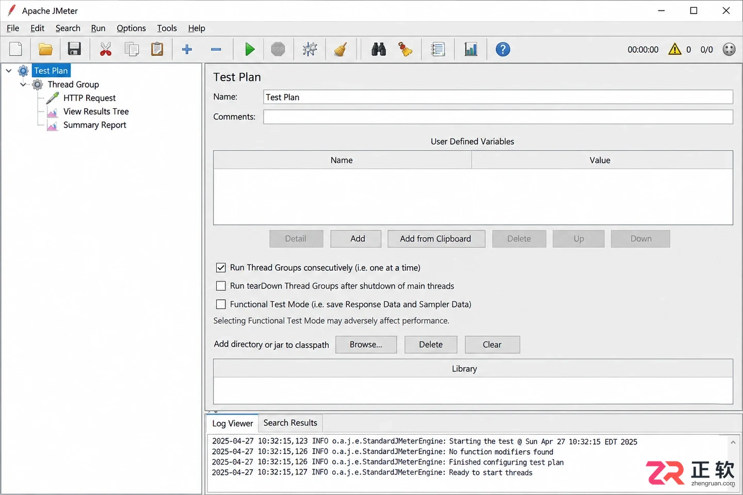The width and height of the screenshot is (743, 495).
Task: Click Add from Clipboard button
Action: 435,239
